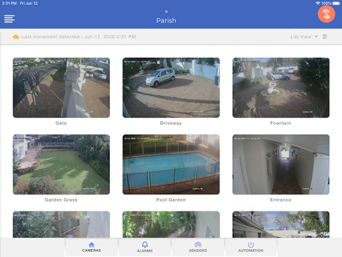This screenshot has width=342, height=257.
Task: Click the Gate camera label
Action: [61, 123]
